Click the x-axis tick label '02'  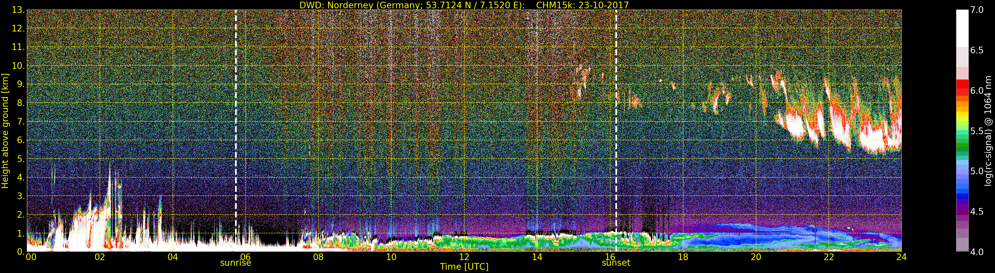[x=100, y=257]
